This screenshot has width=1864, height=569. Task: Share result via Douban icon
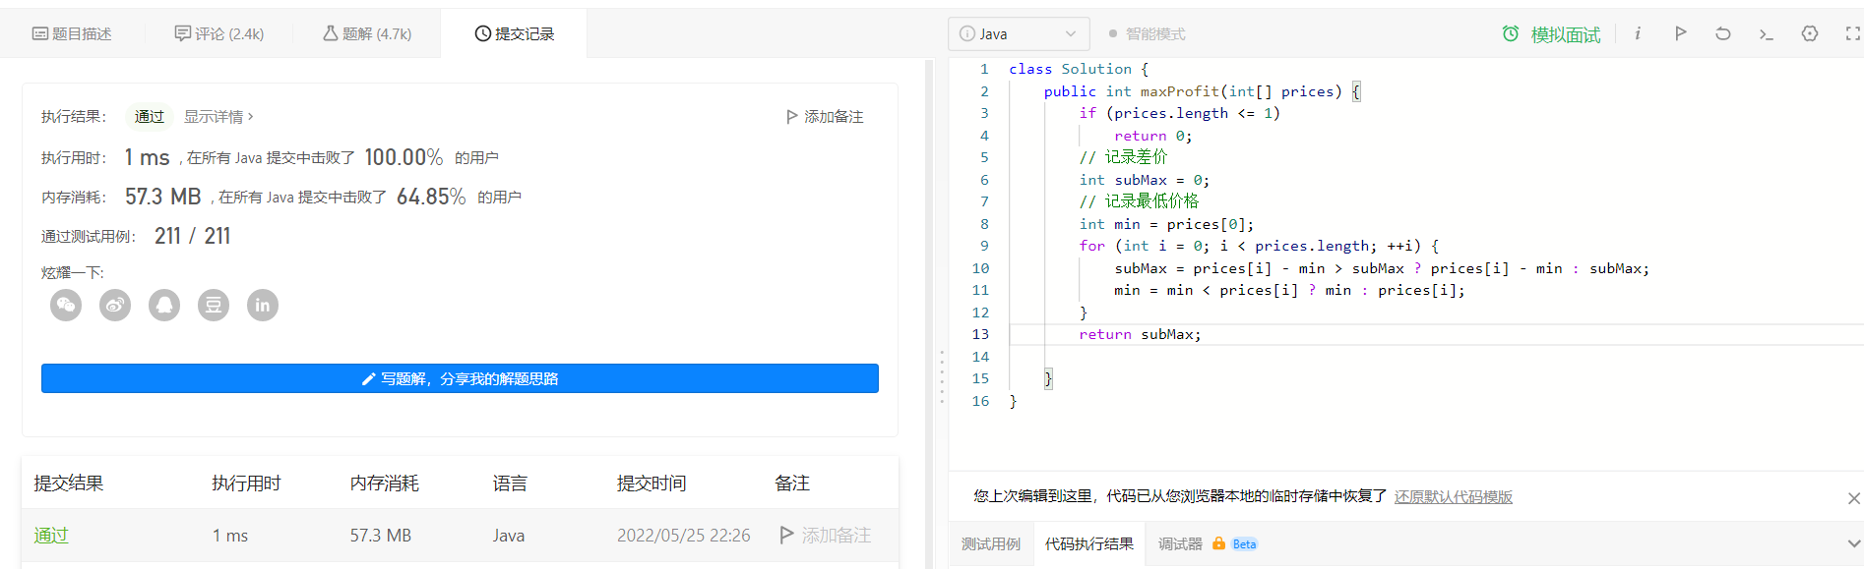[214, 305]
